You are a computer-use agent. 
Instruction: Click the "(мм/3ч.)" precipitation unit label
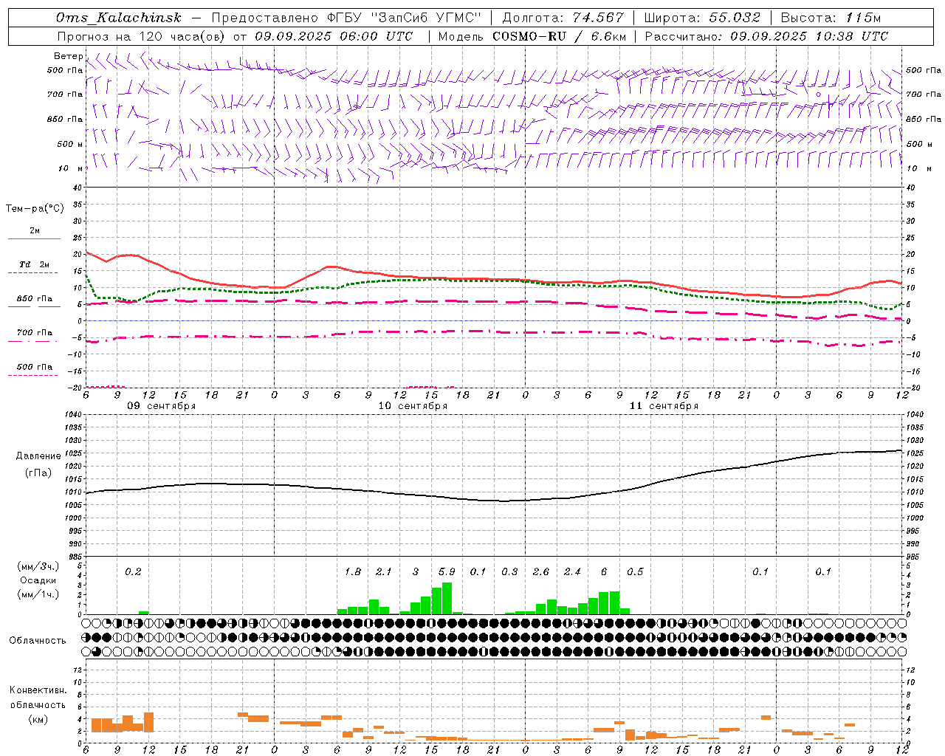click(x=38, y=566)
